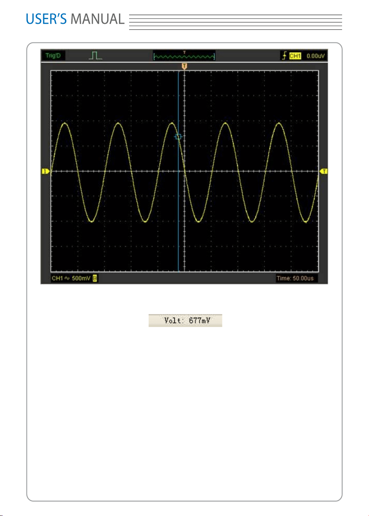Click the yellow T trigger level marker
369x516 pixels.
click(x=324, y=171)
